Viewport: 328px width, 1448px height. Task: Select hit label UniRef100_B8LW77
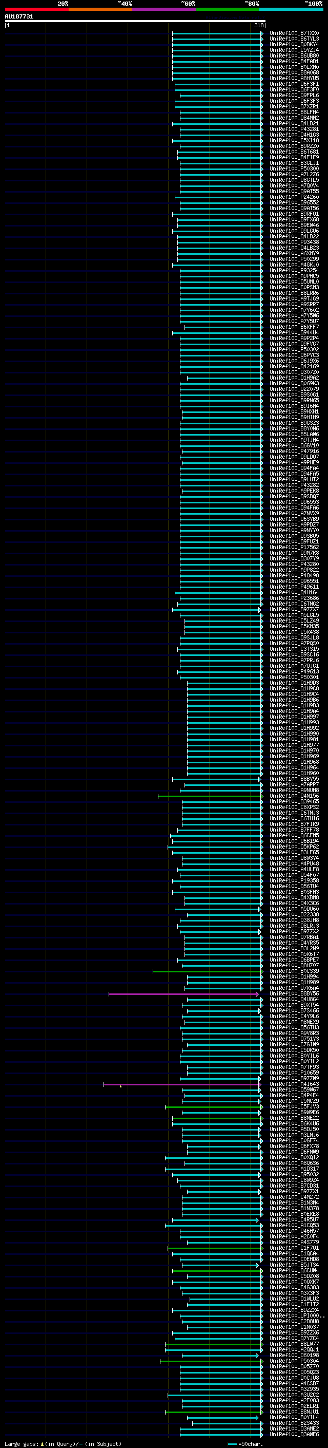coord(294,1344)
